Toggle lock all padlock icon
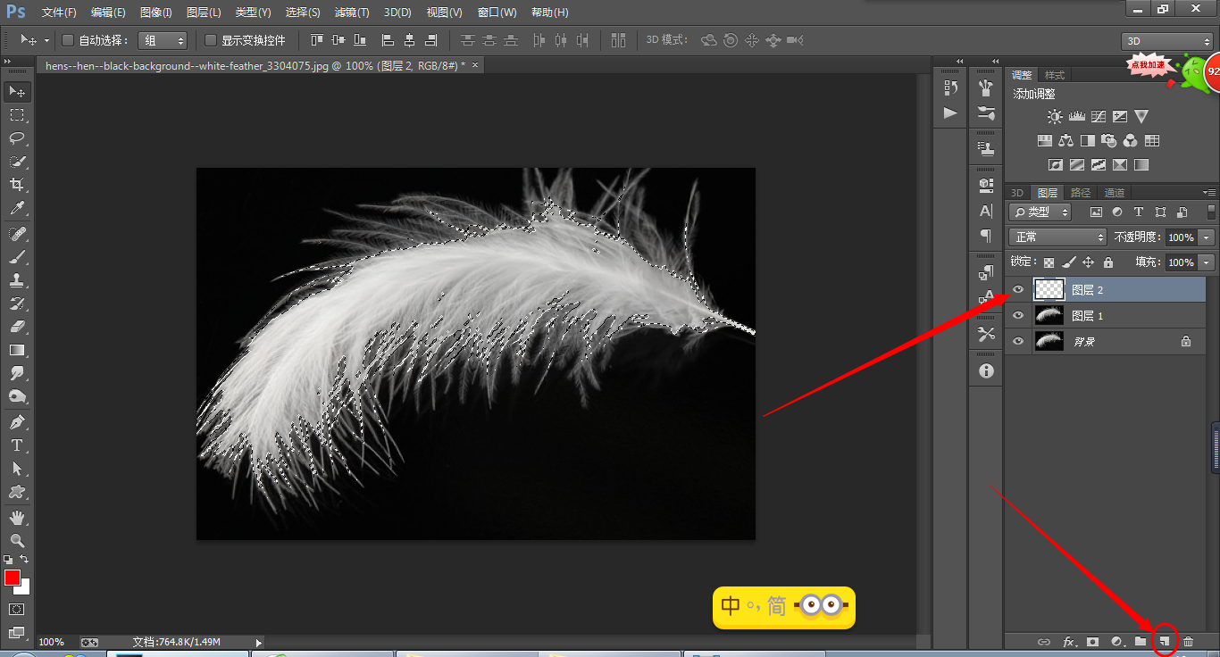 (x=1107, y=262)
